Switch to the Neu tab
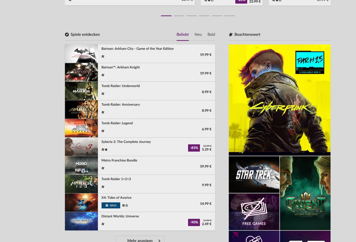The width and height of the screenshot is (356, 242). point(198,34)
